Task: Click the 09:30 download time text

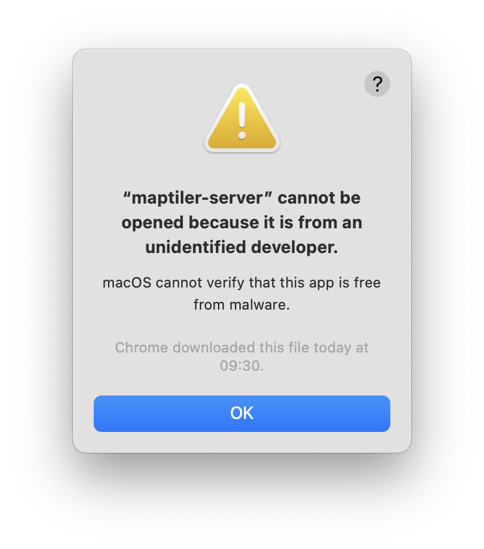Action: (240, 366)
